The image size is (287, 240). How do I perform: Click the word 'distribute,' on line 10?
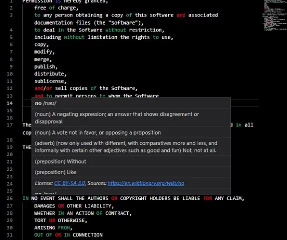click(x=50, y=73)
